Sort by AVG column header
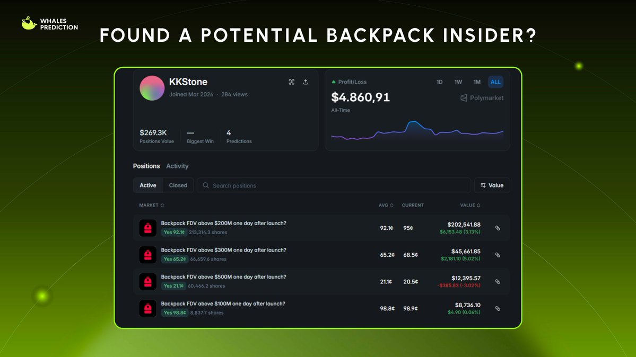 tap(386, 205)
